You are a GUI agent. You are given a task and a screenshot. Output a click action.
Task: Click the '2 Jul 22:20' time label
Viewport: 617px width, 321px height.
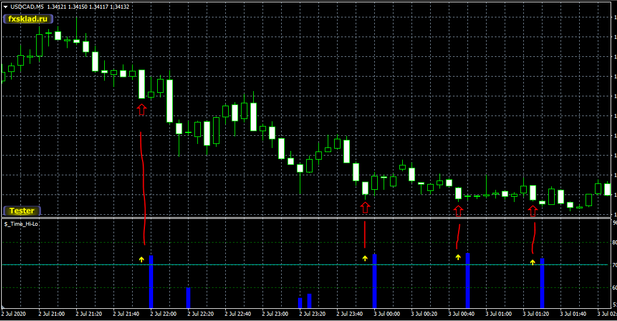[x=201, y=314]
